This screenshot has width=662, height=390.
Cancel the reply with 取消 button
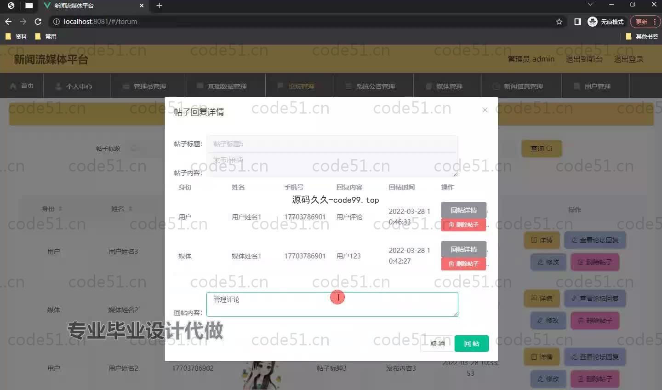[437, 344]
